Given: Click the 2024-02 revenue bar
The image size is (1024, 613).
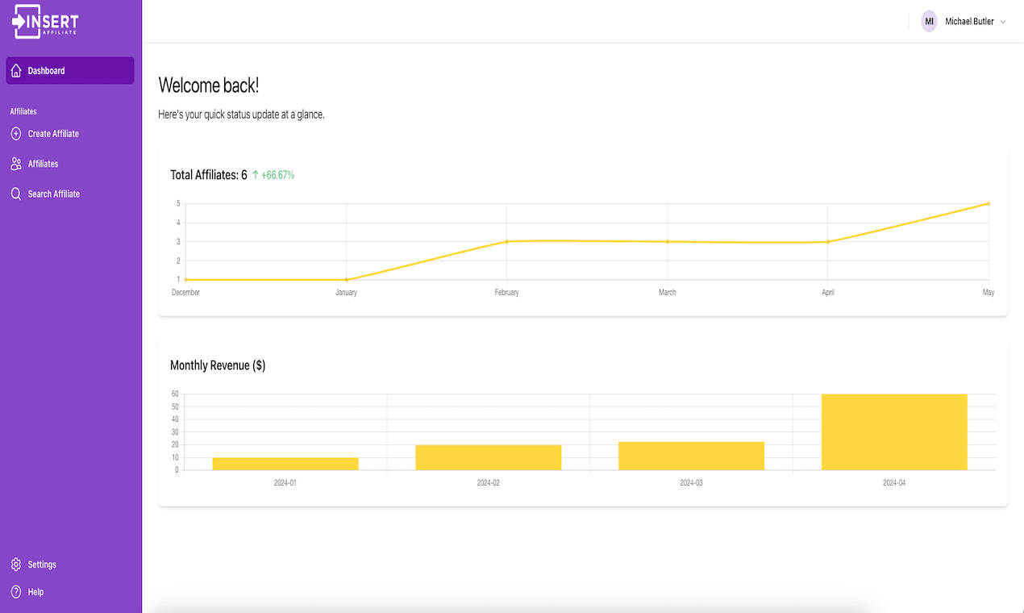Looking at the screenshot, I should point(489,457).
